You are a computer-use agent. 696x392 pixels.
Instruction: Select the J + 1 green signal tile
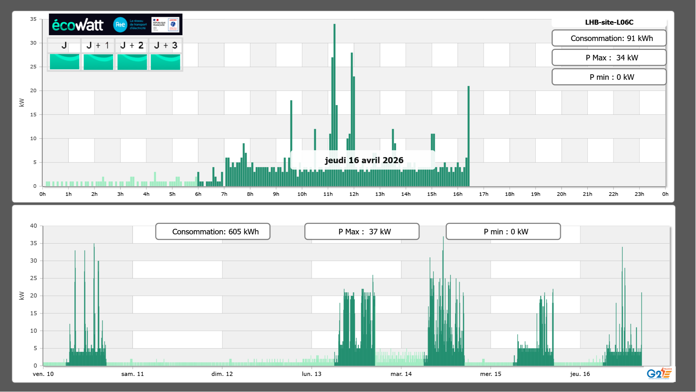[x=98, y=62]
